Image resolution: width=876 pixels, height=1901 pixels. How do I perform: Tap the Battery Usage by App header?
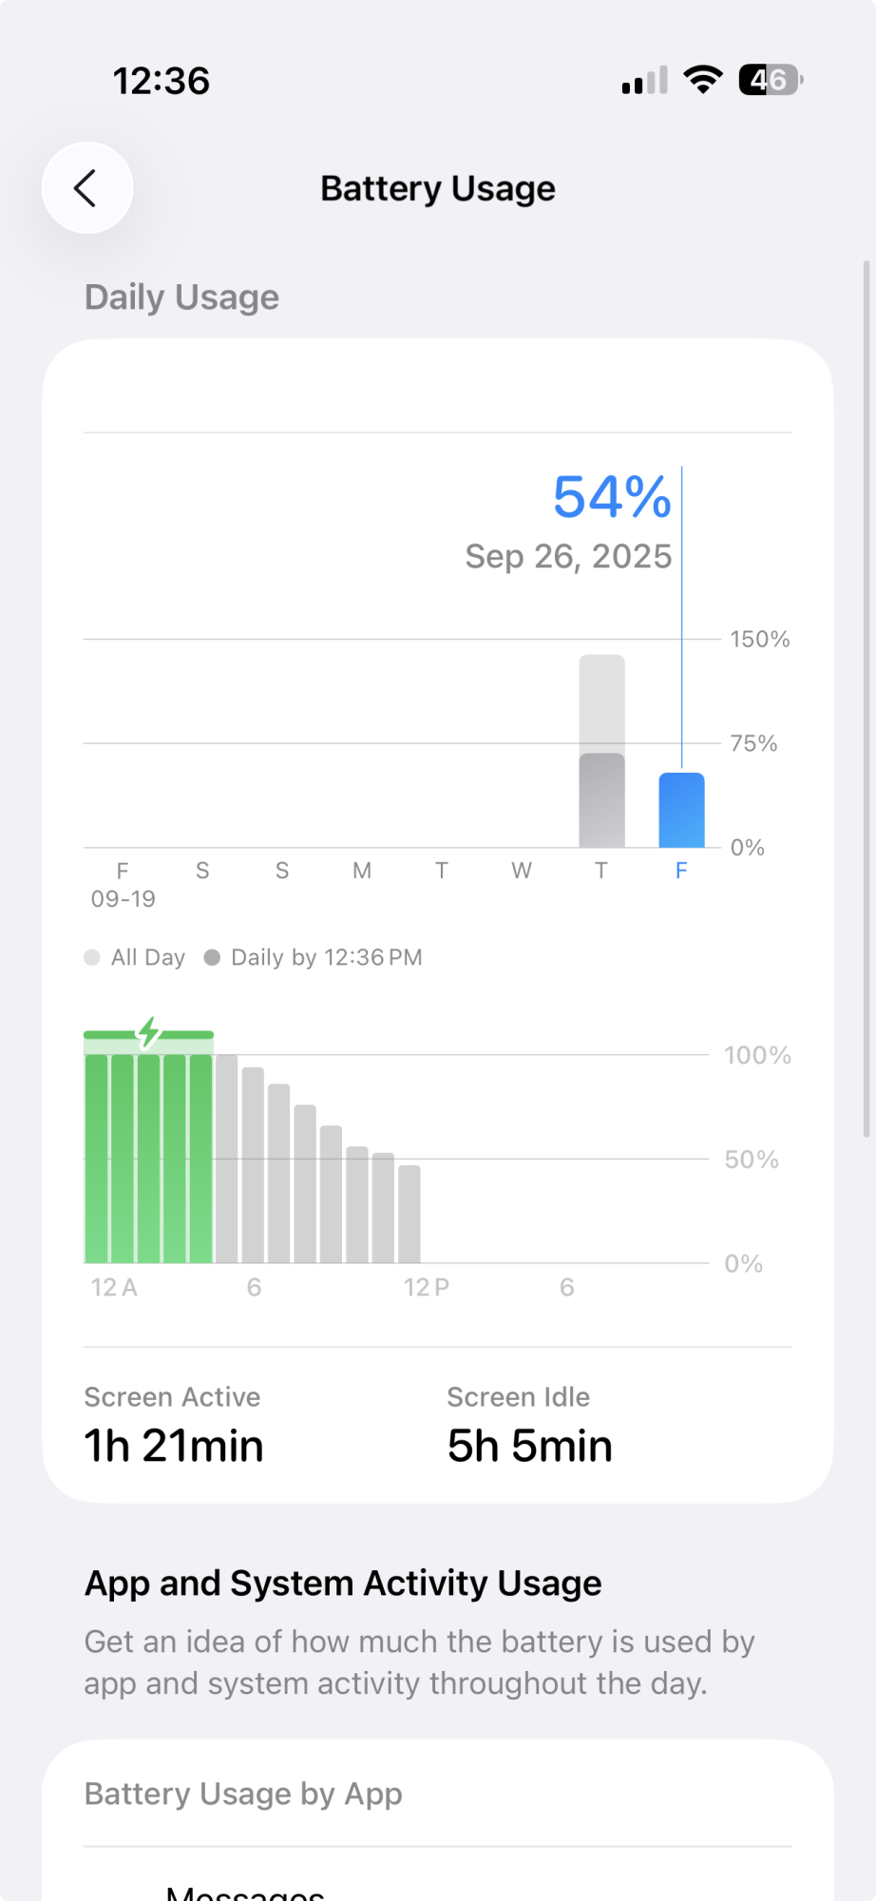(243, 1794)
